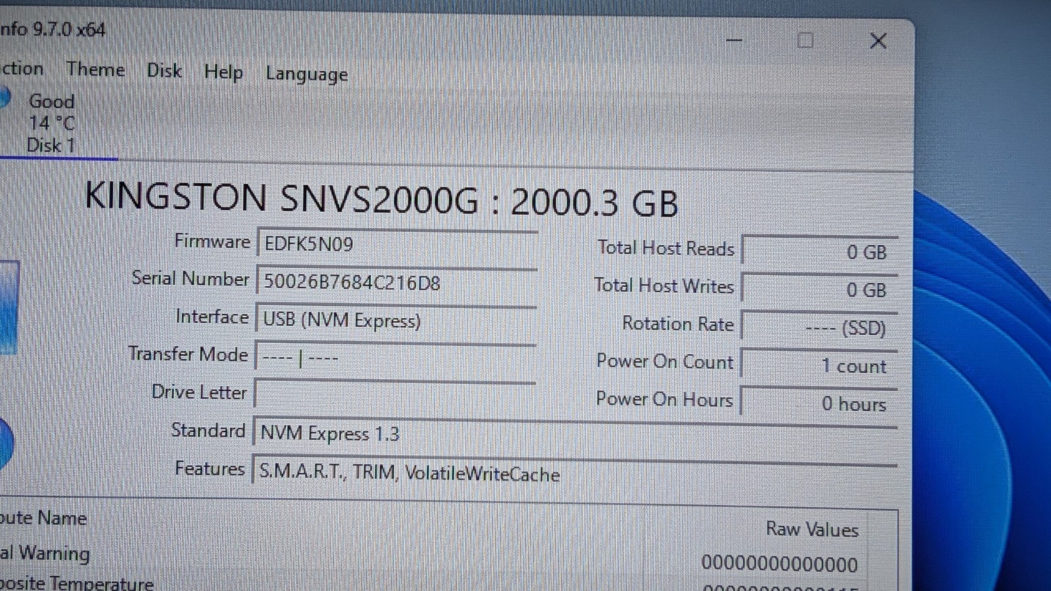Screen dimensions: 1051x591
Task: Click the Rotation Rate value box
Action: pos(820,327)
